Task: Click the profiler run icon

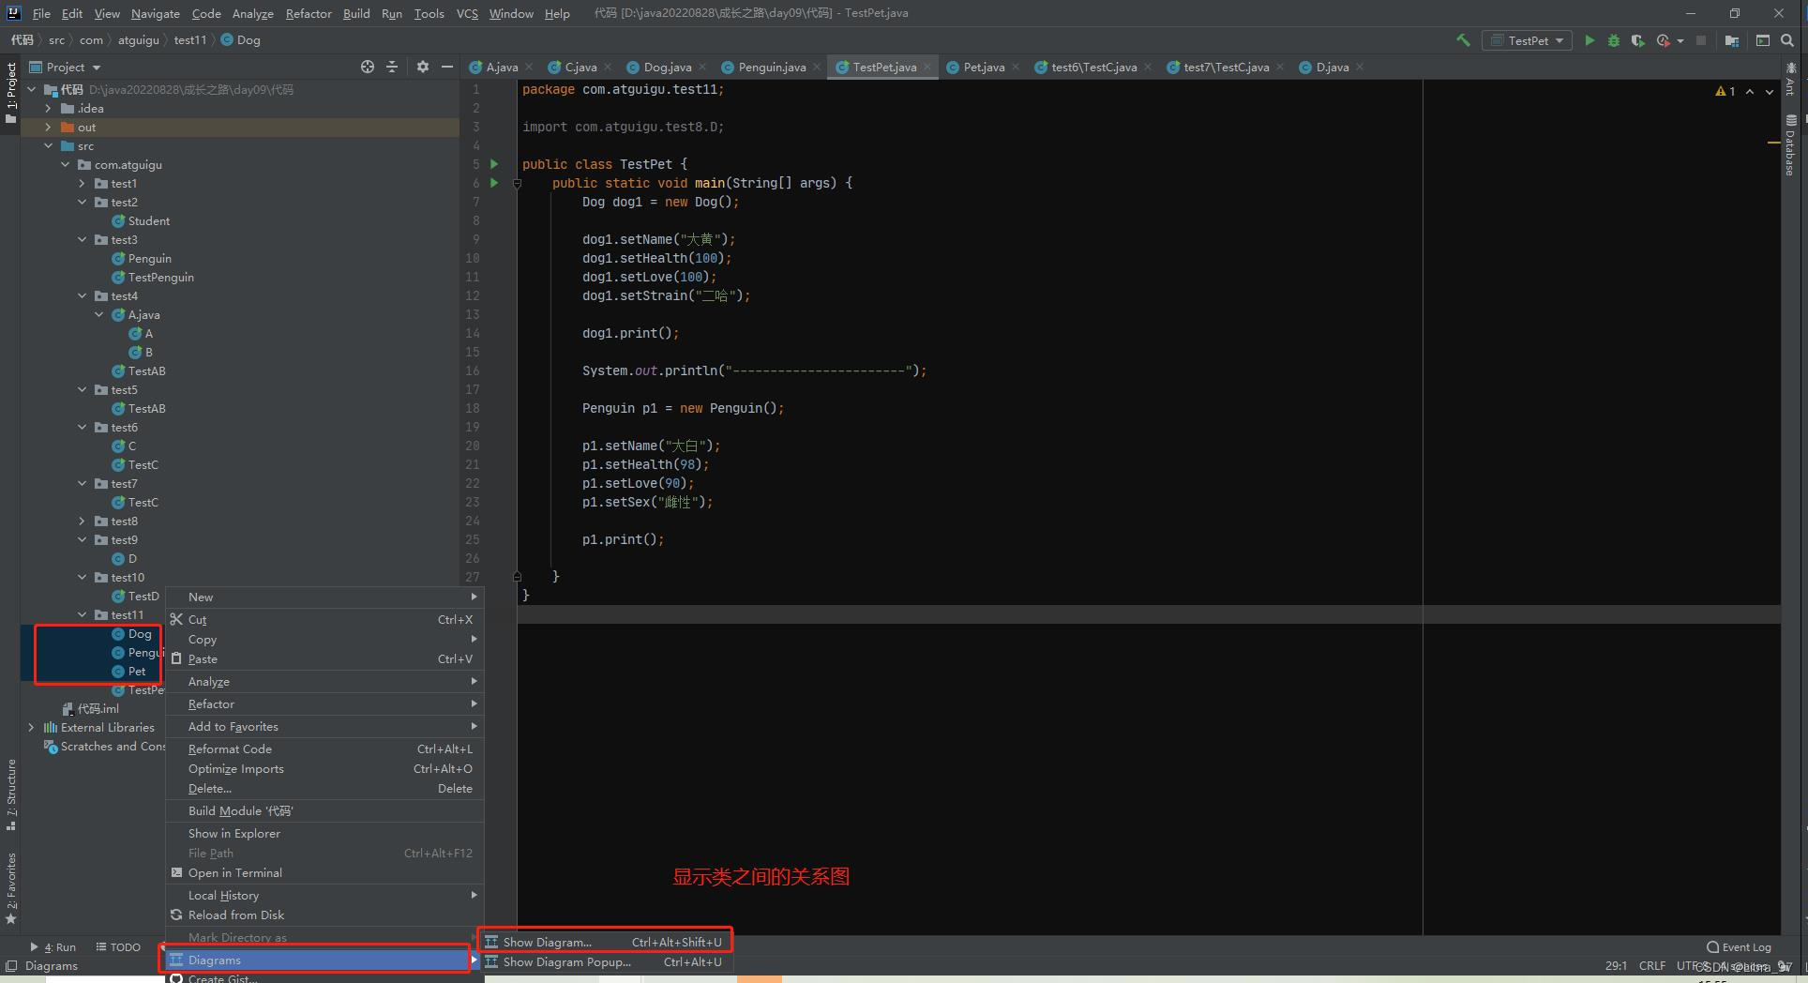Action: tap(1663, 40)
